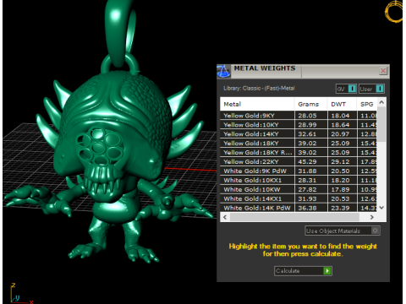Viewport: 406px width, 304px height.
Task: Toggle the User library switch
Action: pos(371,89)
